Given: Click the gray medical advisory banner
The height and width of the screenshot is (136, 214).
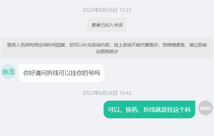Looking at the screenshot, I should tap(107, 48).
